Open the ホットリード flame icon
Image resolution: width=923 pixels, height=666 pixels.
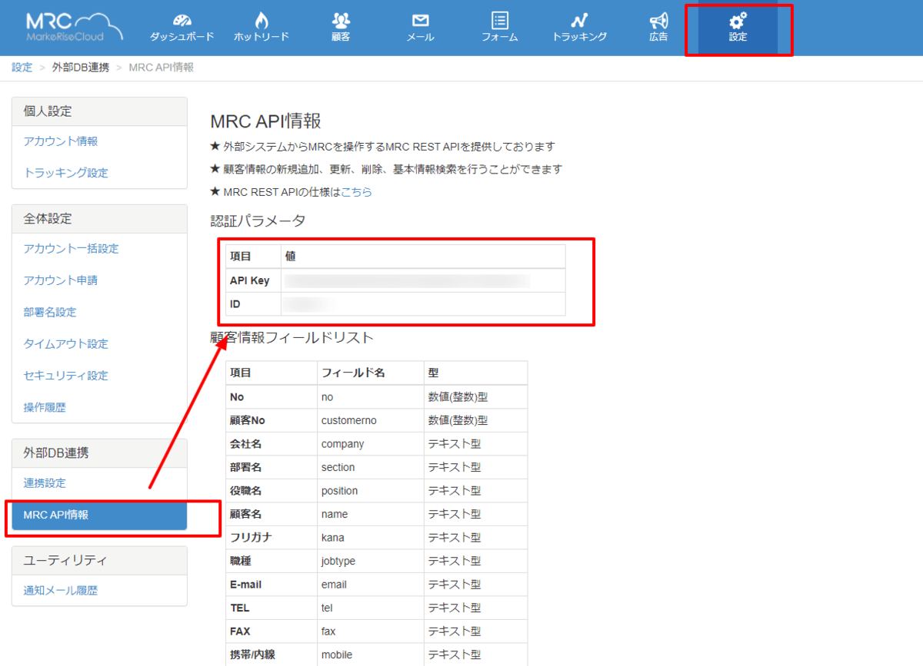(262, 21)
